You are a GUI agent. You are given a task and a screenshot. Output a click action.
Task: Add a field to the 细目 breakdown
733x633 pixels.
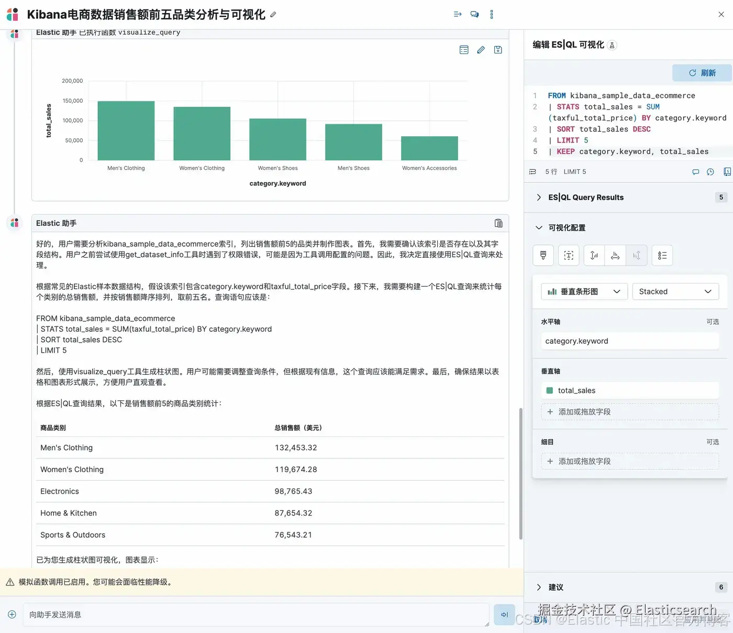pos(630,461)
